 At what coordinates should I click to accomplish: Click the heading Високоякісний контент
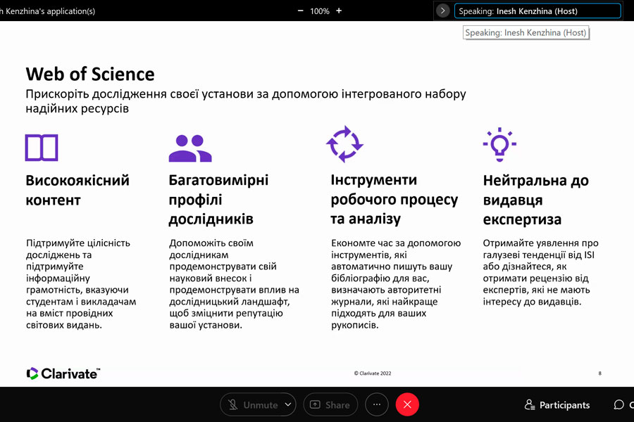click(x=77, y=190)
